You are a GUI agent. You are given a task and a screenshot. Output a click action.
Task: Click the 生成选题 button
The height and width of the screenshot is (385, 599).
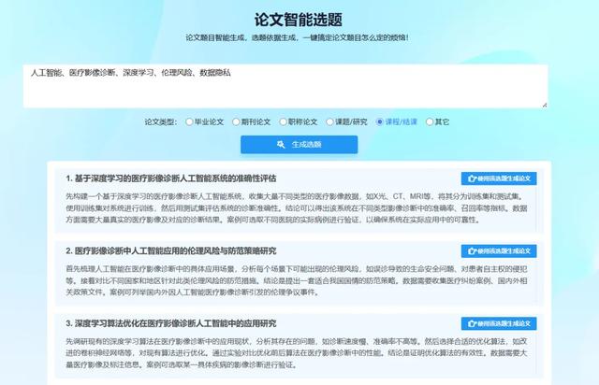tap(299, 145)
